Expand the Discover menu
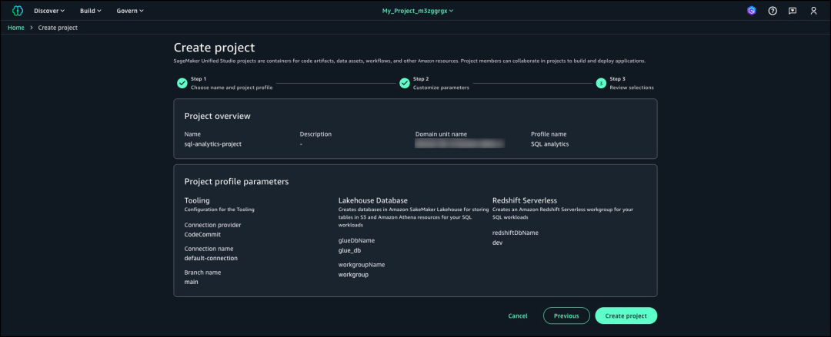The width and height of the screenshot is (831, 337). click(x=49, y=11)
